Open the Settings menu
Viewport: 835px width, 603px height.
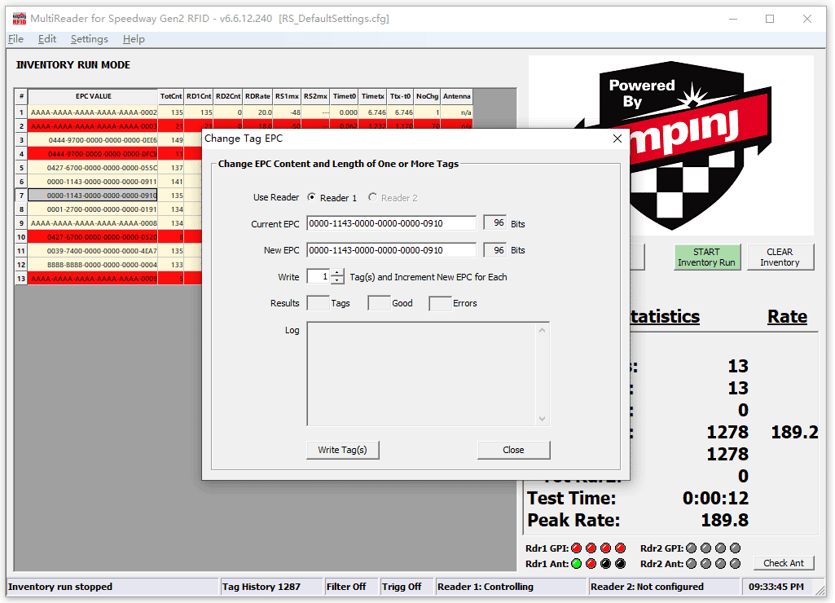pyautogui.click(x=89, y=39)
